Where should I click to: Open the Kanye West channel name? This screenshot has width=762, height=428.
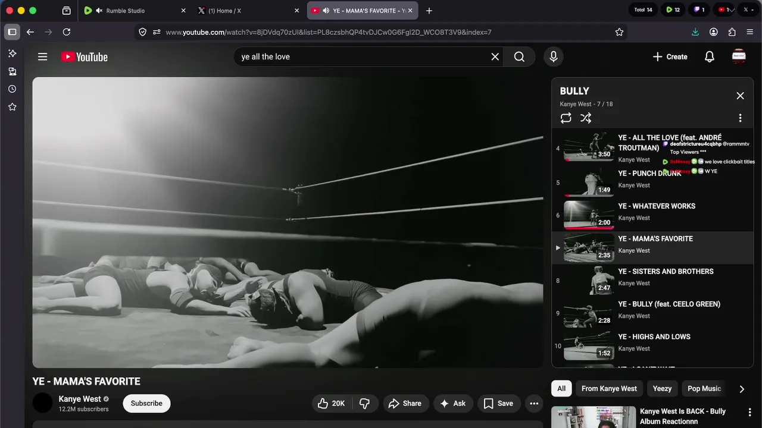80,399
